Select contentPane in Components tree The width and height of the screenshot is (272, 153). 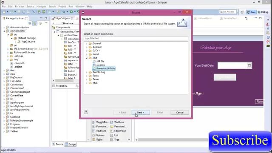(x=69, y=35)
